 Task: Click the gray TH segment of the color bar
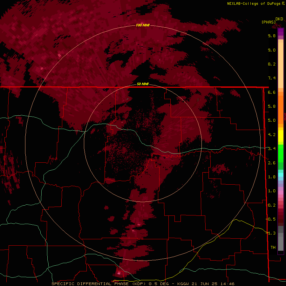281,242
